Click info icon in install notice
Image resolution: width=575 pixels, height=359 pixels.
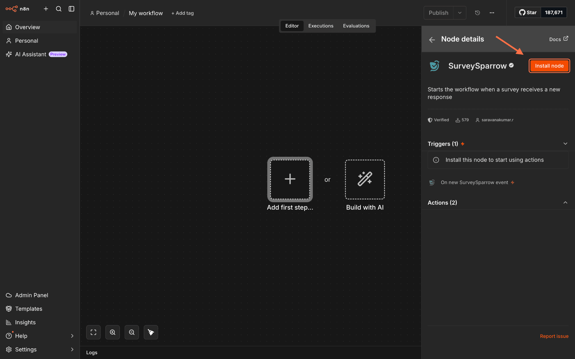[436, 160]
